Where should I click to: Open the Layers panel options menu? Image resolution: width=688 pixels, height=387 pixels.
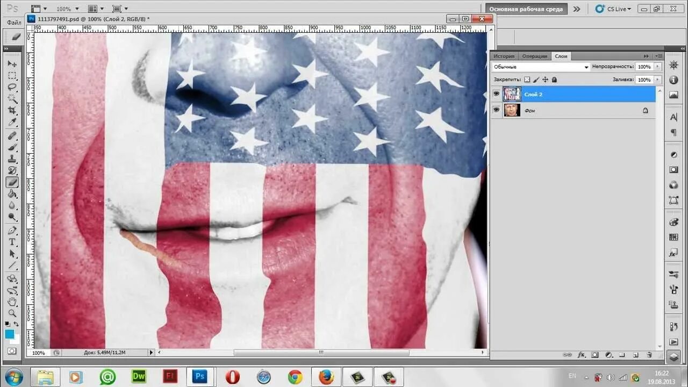pyautogui.click(x=658, y=56)
